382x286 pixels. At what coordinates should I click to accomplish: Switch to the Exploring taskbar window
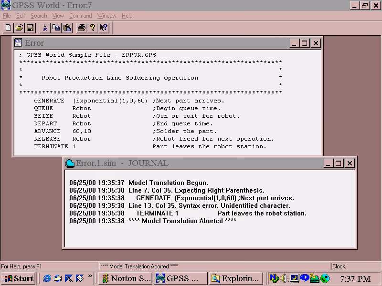pos(236,278)
